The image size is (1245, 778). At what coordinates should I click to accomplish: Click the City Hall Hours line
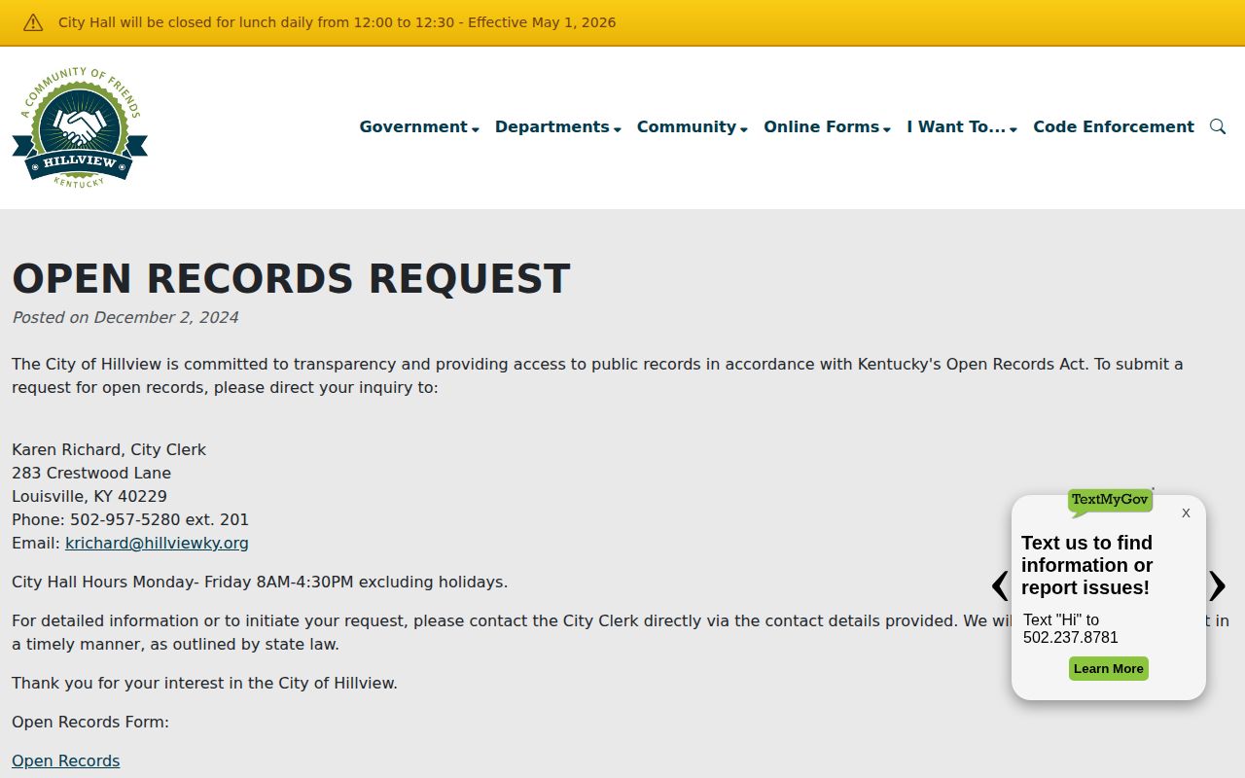[260, 582]
